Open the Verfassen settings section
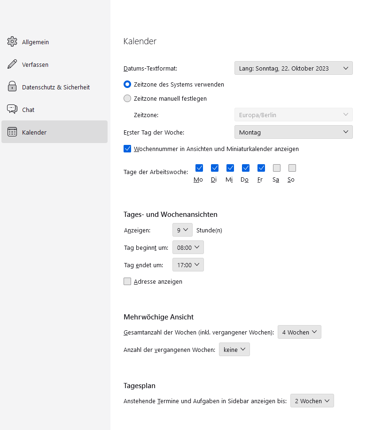Viewport: 374px width, 430px height. [35, 64]
